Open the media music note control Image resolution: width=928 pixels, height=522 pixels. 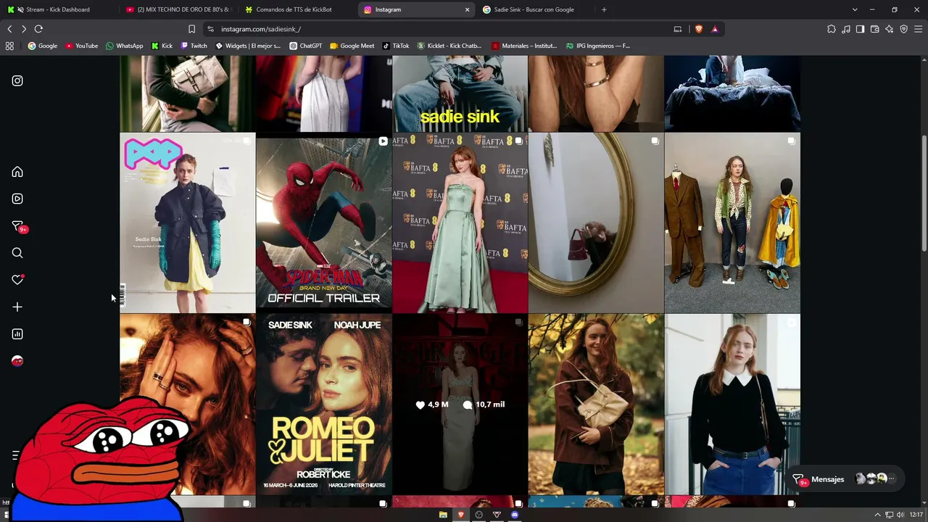coord(846,29)
